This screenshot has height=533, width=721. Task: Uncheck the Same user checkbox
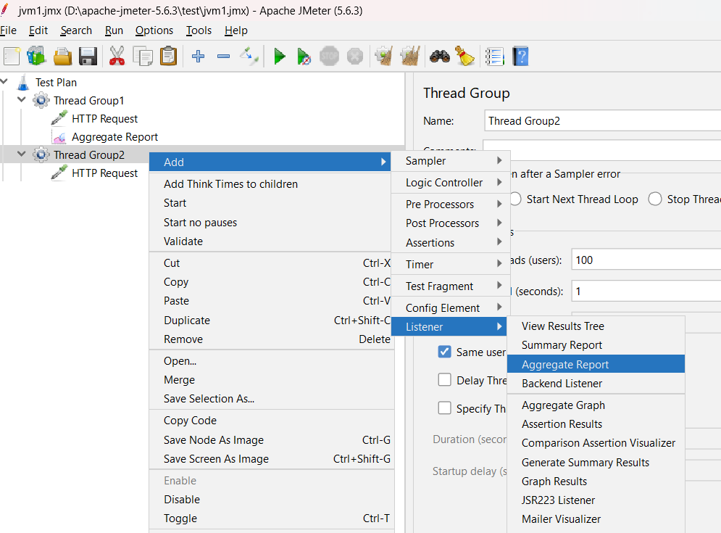point(444,352)
